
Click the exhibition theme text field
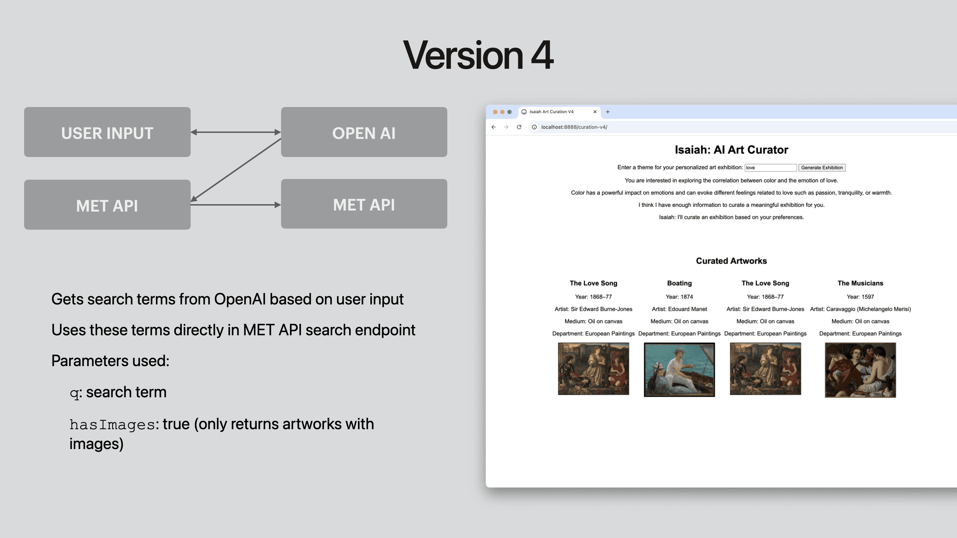[770, 168]
